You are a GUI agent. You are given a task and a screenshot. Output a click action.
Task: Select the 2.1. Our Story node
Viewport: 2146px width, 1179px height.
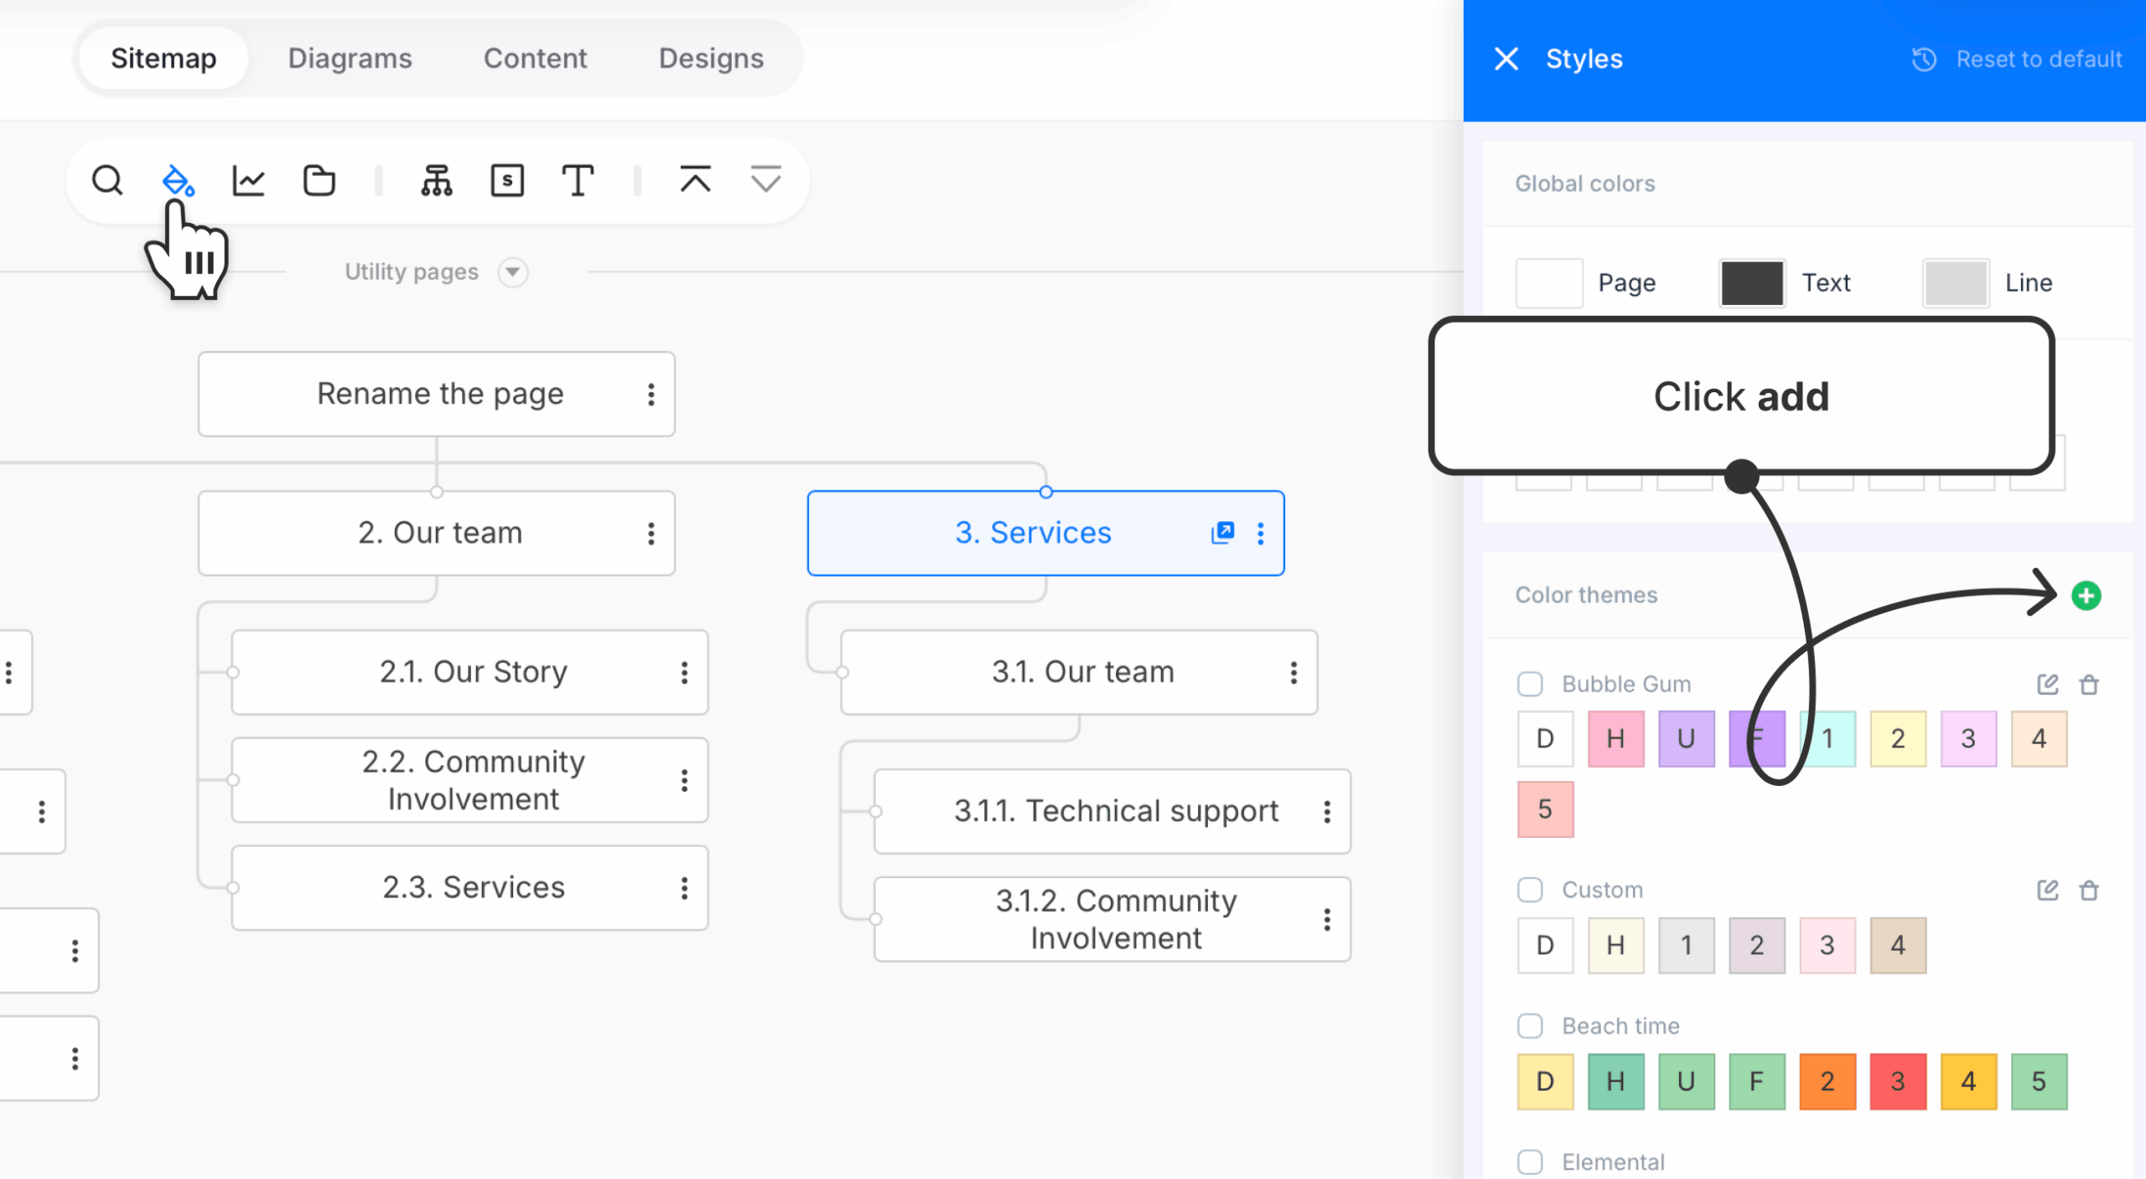(x=470, y=673)
